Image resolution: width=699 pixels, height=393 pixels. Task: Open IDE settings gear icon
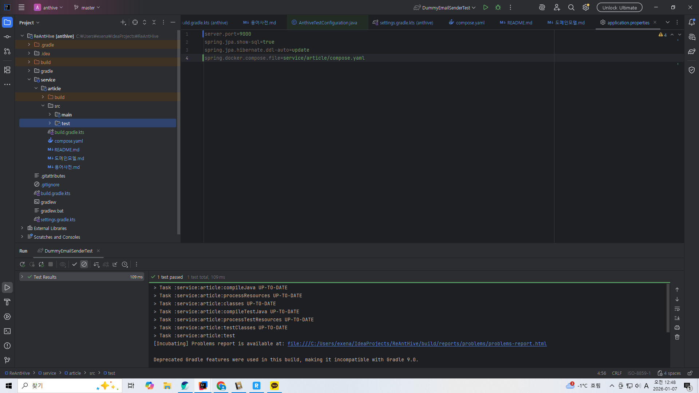tap(585, 7)
